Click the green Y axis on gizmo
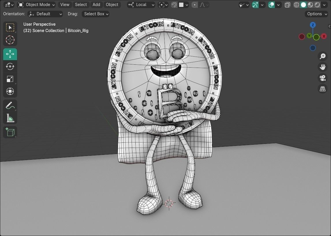The width and height of the screenshot is (331, 236). [x=309, y=36]
